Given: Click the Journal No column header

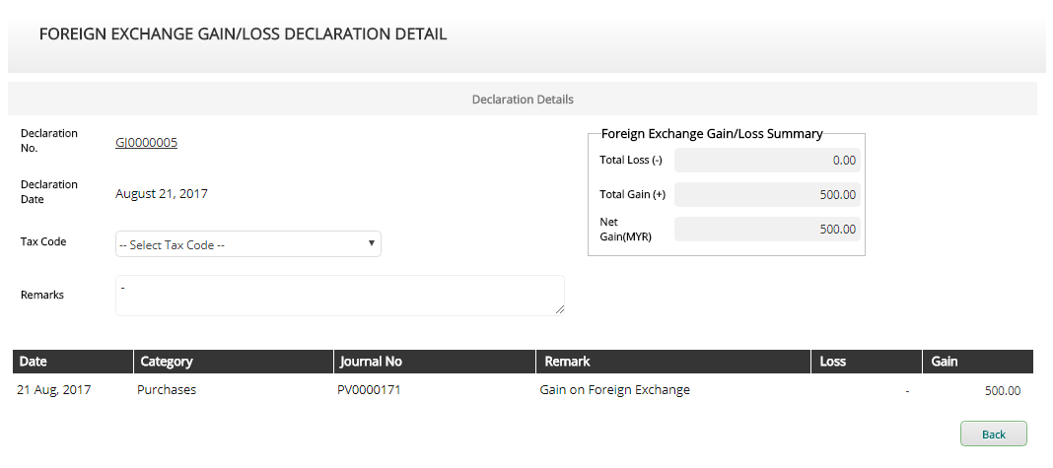Looking at the screenshot, I should click(x=371, y=362).
